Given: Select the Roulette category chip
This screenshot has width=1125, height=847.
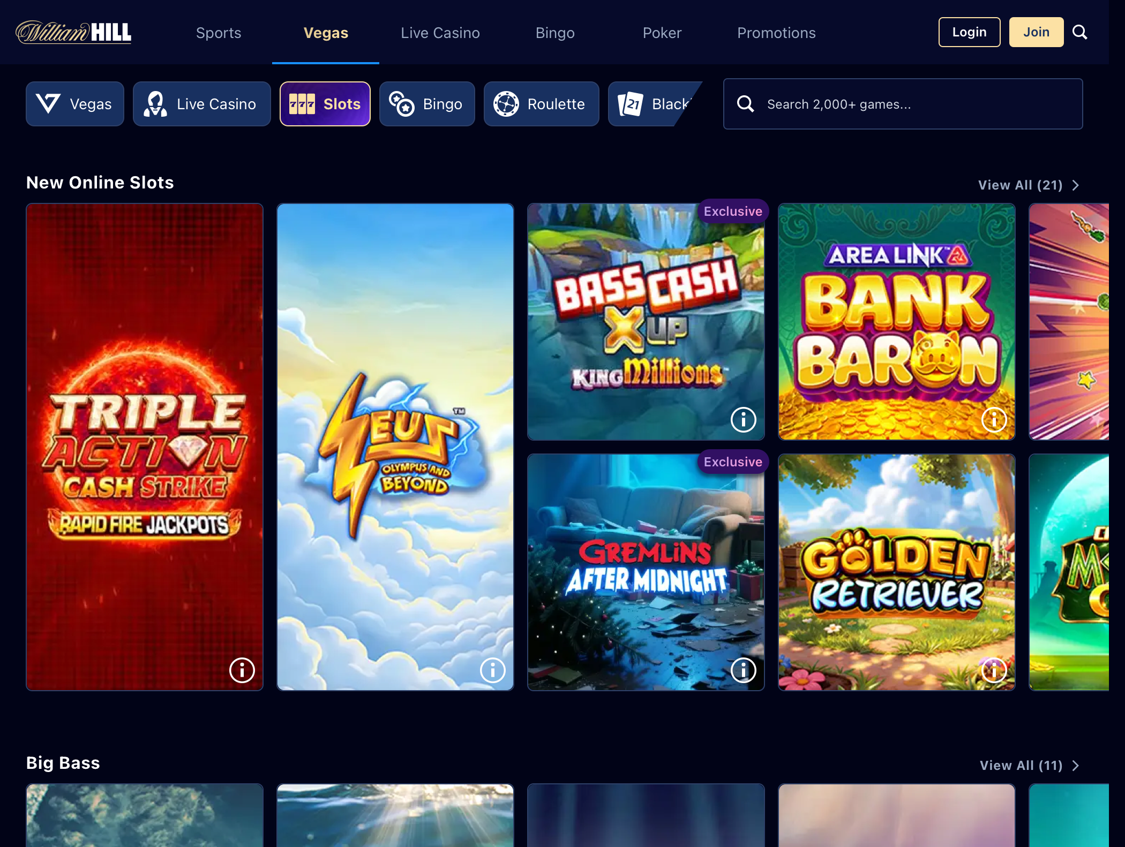Looking at the screenshot, I should 541,104.
